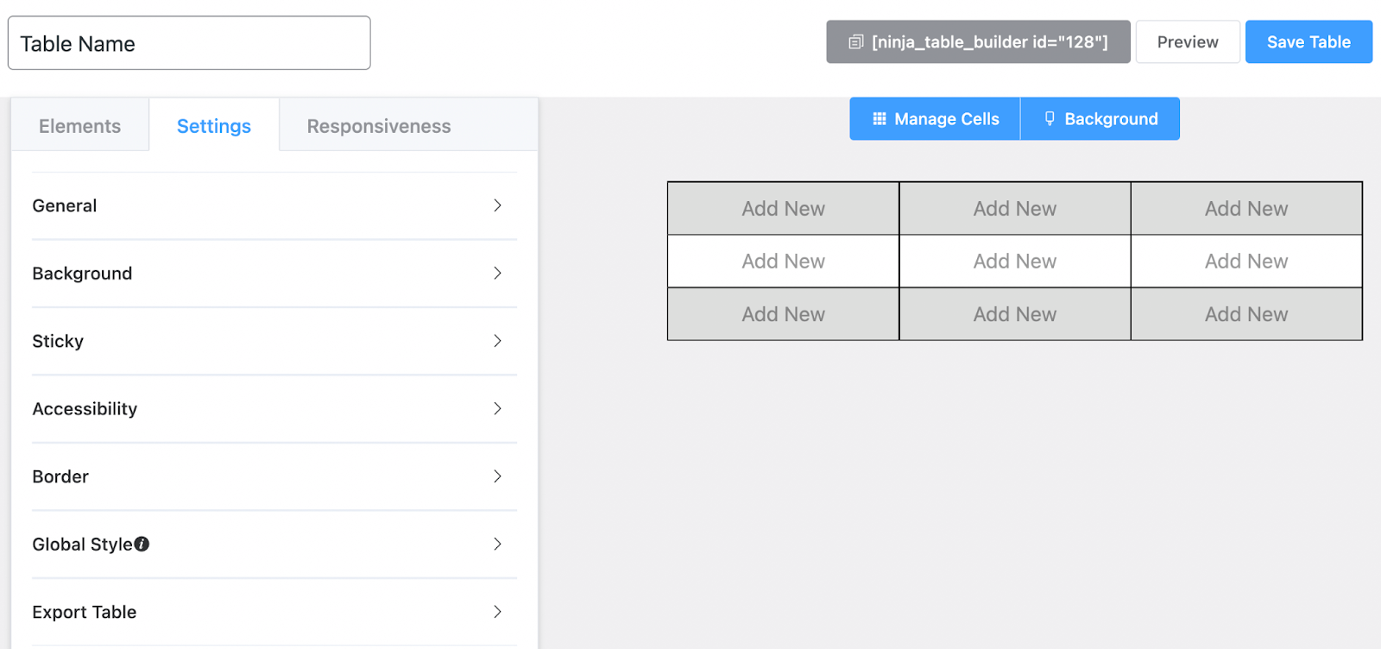Image resolution: width=1381 pixels, height=649 pixels.
Task: Click the Manage Cells grid icon
Action: (x=880, y=119)
